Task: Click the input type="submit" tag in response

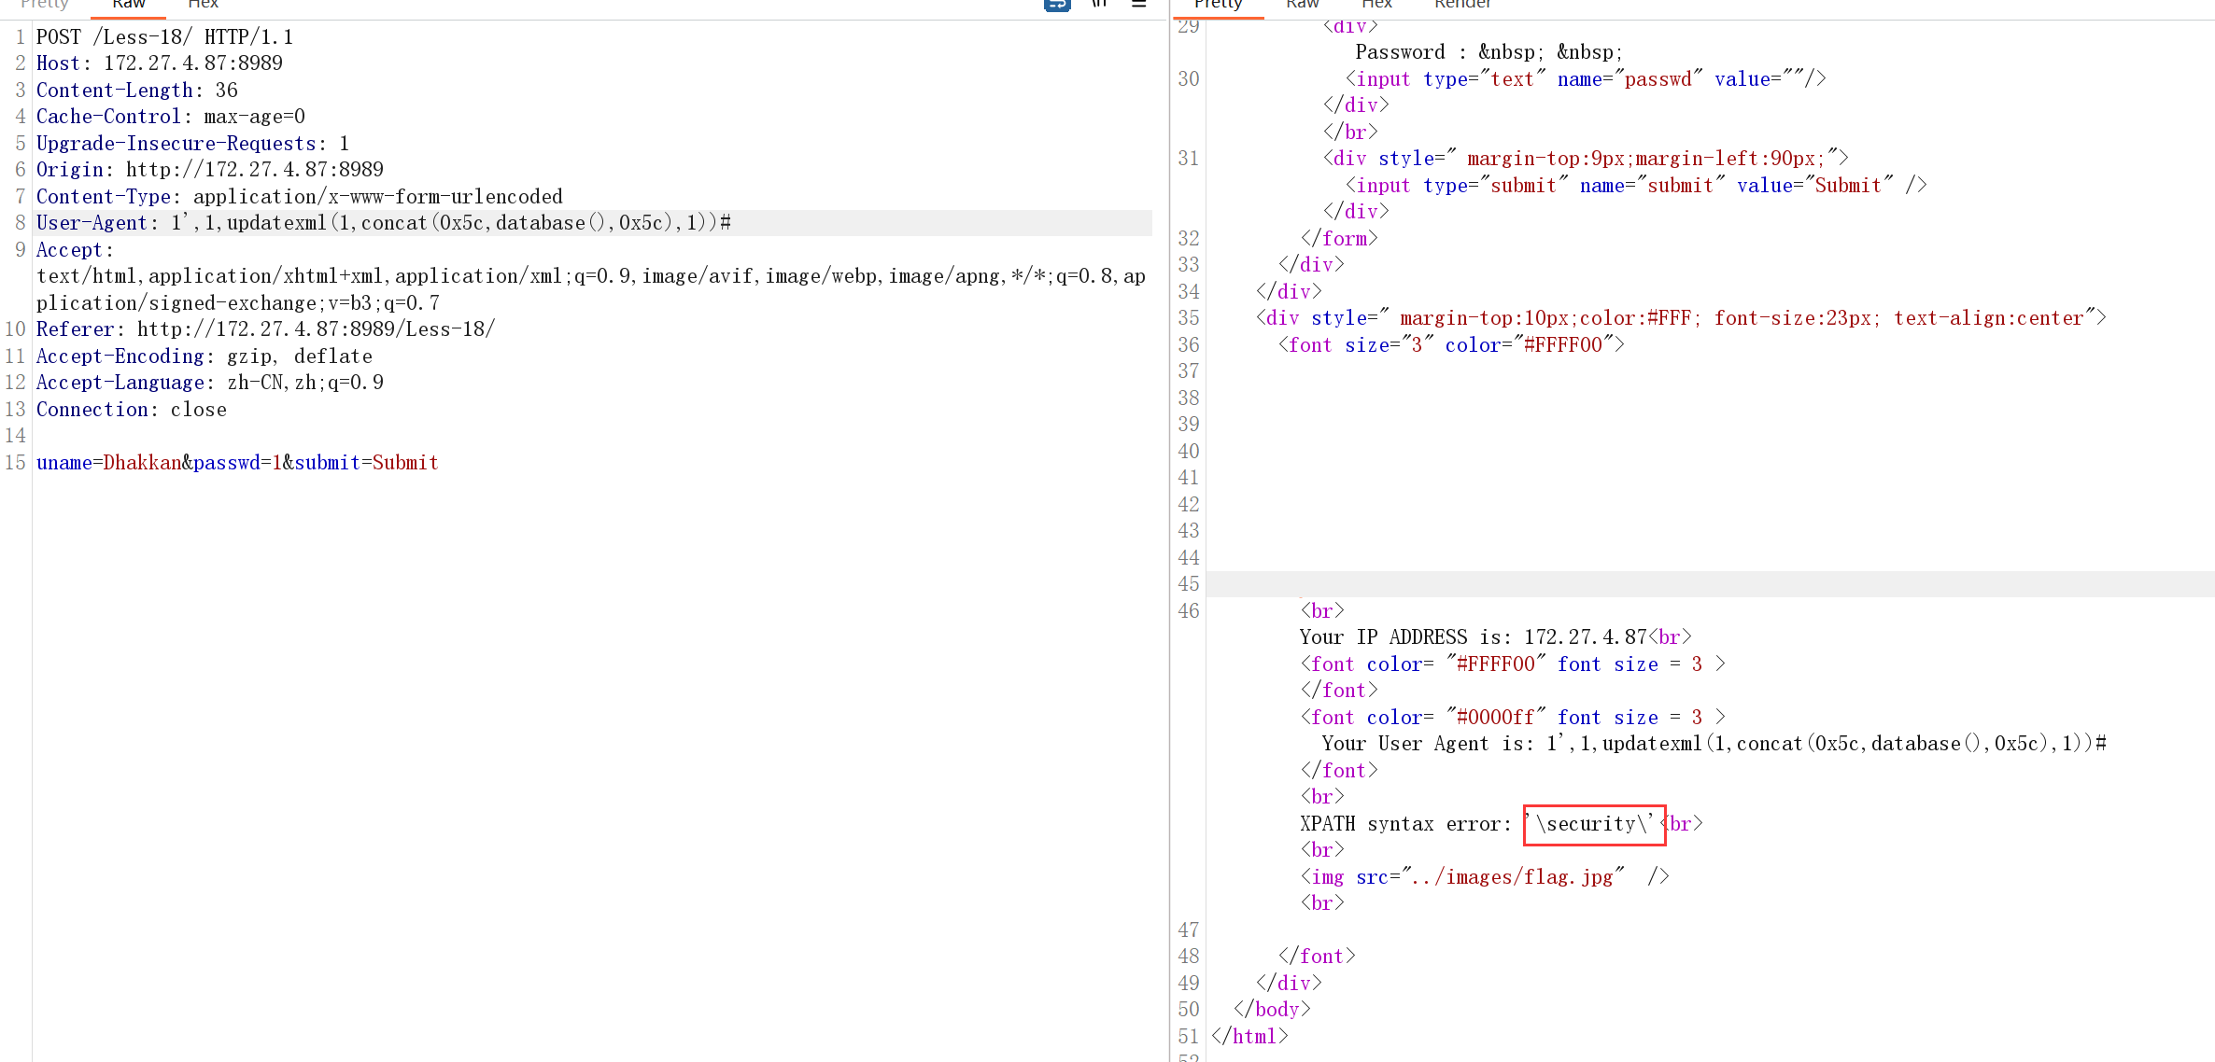Action: (1636, 186)
